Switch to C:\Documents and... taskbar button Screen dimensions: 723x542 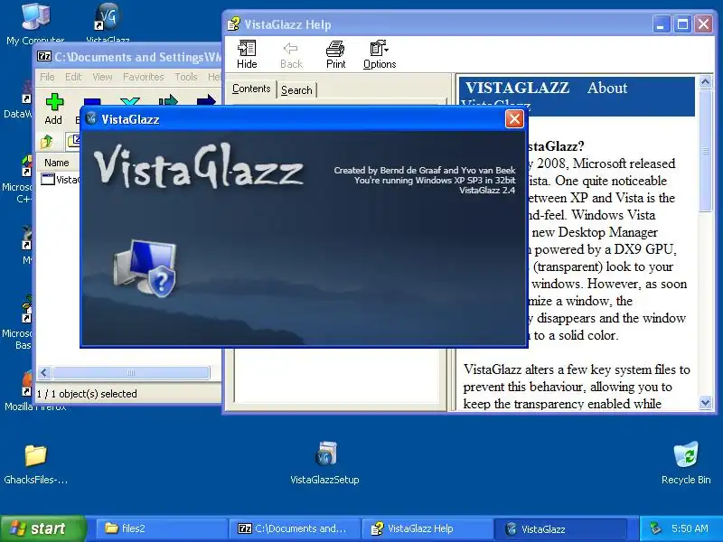(295, 528)
